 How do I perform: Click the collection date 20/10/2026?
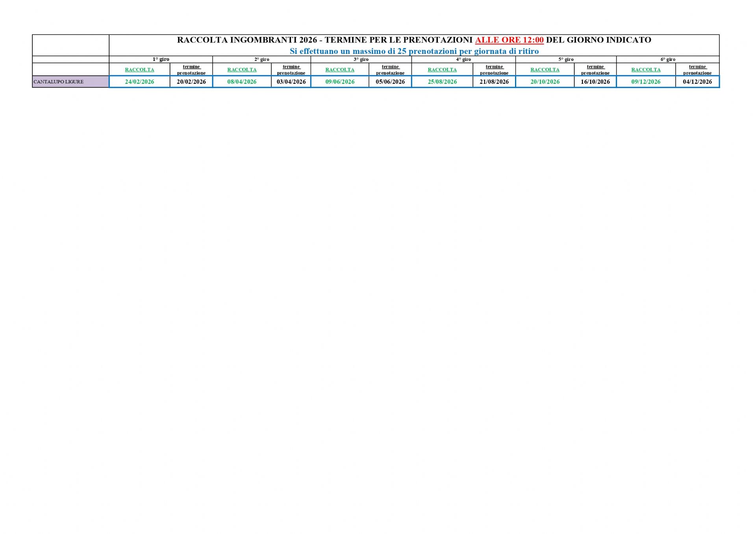pos(545,82)
